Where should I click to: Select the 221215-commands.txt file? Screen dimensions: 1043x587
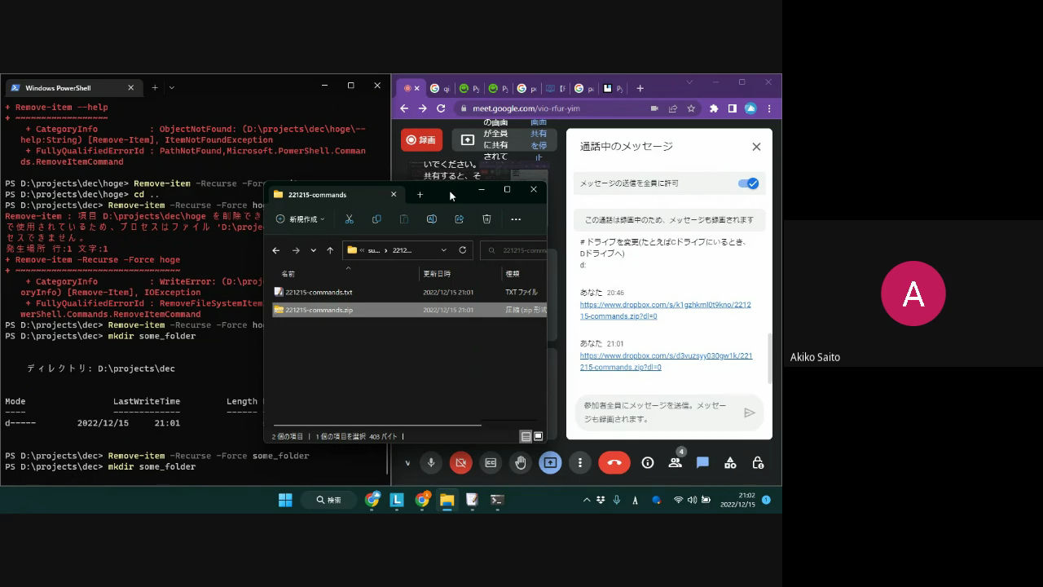[319, 292]
